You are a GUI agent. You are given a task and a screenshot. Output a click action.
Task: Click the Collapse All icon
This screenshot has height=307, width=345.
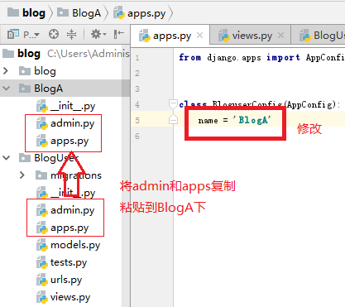pos(71,34)
